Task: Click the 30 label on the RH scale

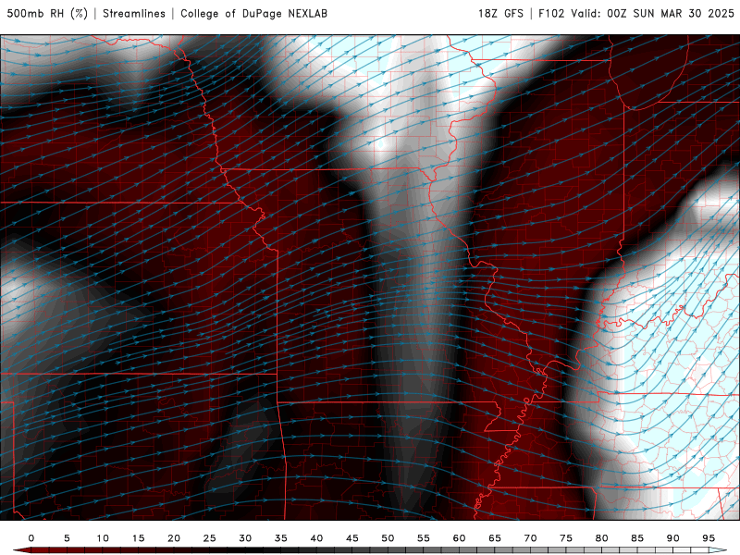Action: click(x=245, y=538)
